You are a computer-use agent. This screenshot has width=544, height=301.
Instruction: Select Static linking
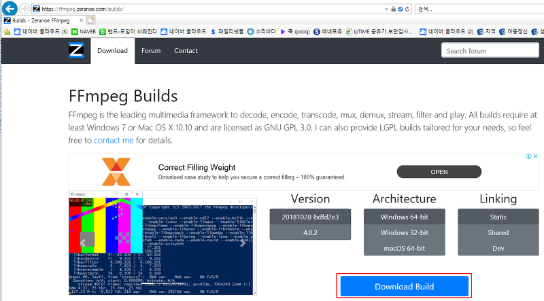click(498, 217)
